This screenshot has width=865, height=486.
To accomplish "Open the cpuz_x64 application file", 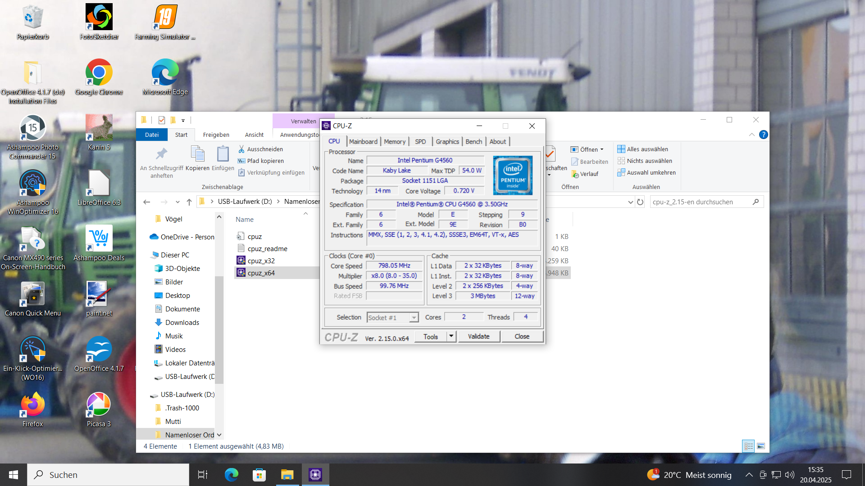I will click(261, 273).
